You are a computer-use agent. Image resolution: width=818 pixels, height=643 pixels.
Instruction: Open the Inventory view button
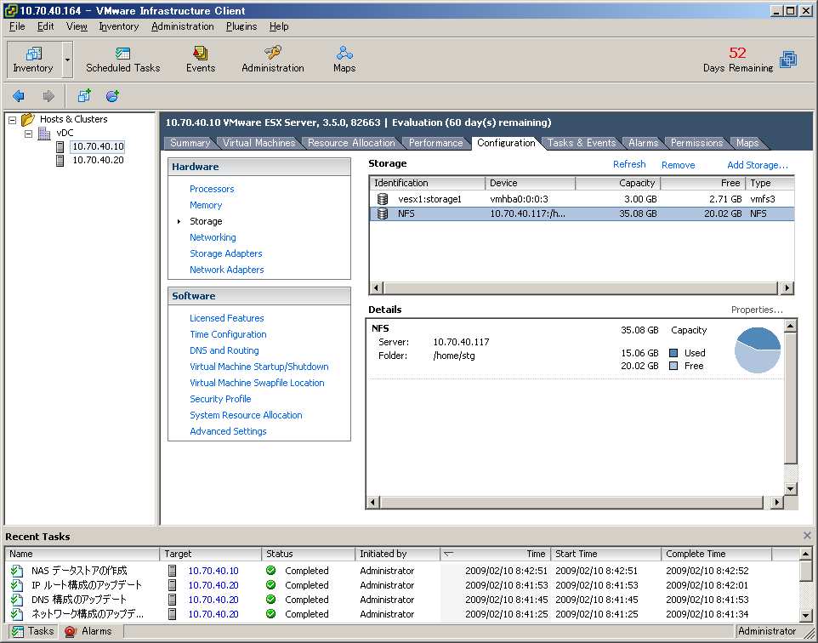tap(33, 60)
